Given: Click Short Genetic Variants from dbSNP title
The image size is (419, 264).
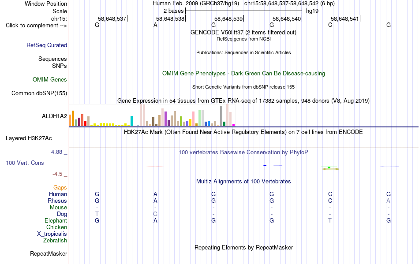Looking at the screenshot, I should pos(243,87).
